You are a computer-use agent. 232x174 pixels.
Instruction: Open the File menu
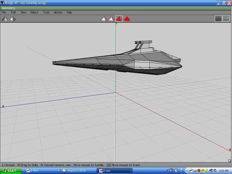click(4, 12)
